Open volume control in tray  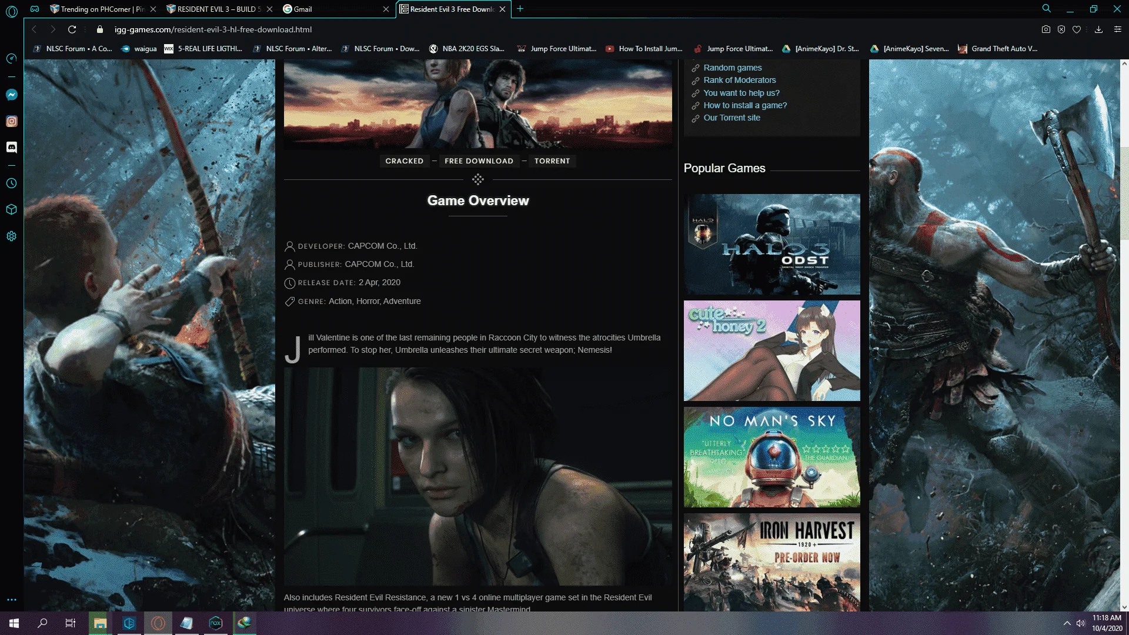pyautogui.click(x=1081, y=623)
